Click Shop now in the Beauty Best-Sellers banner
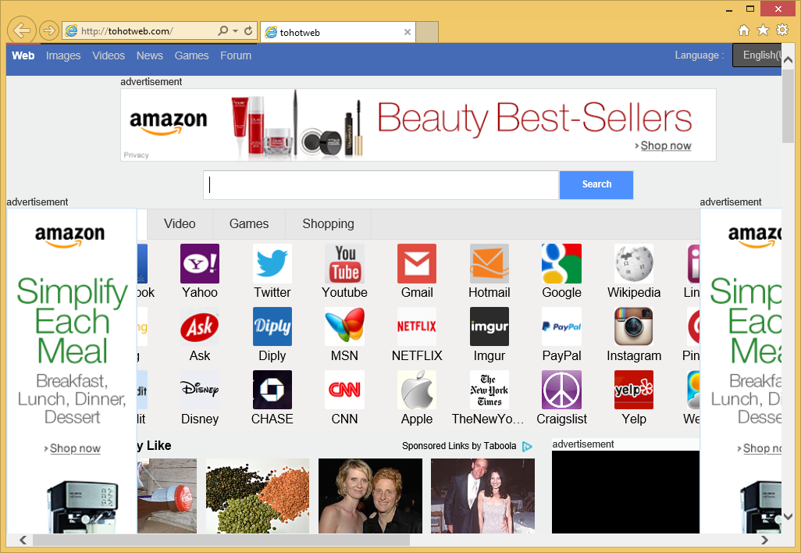 666,145
